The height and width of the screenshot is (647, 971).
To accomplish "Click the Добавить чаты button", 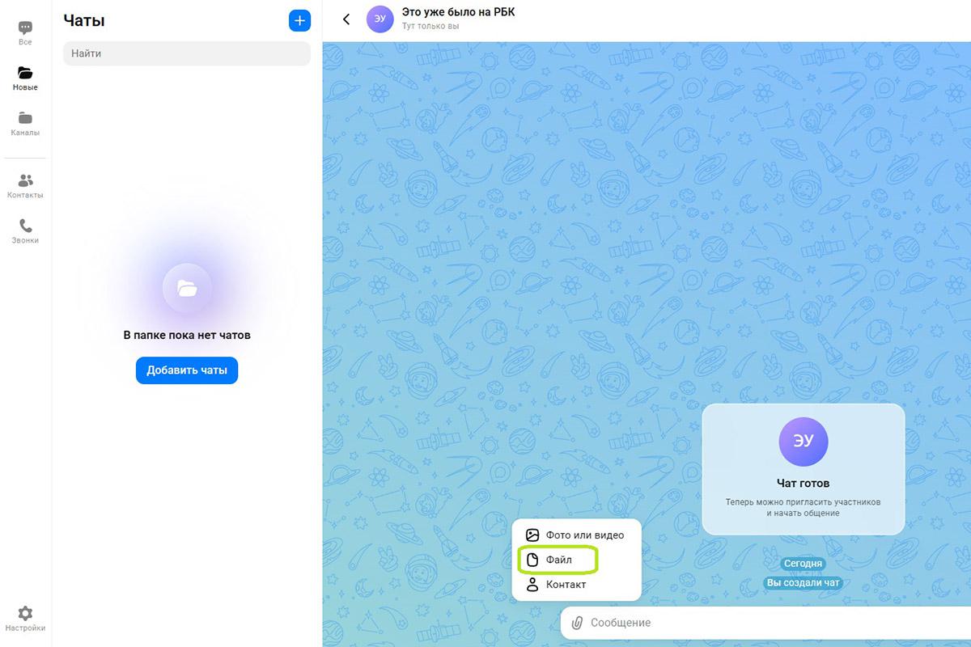I will (187, 370).
